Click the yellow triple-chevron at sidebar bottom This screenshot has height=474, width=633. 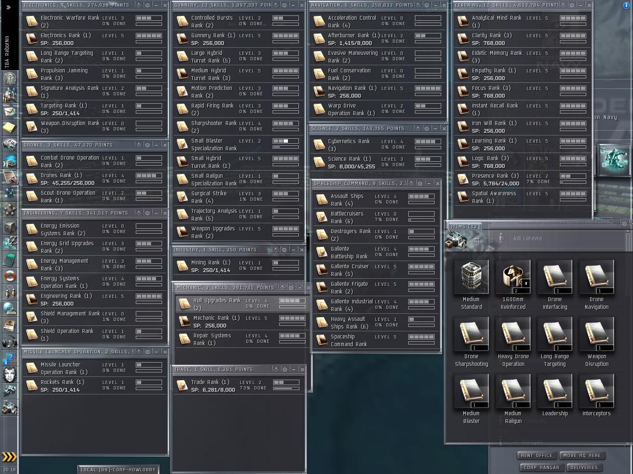click(9, 456)
